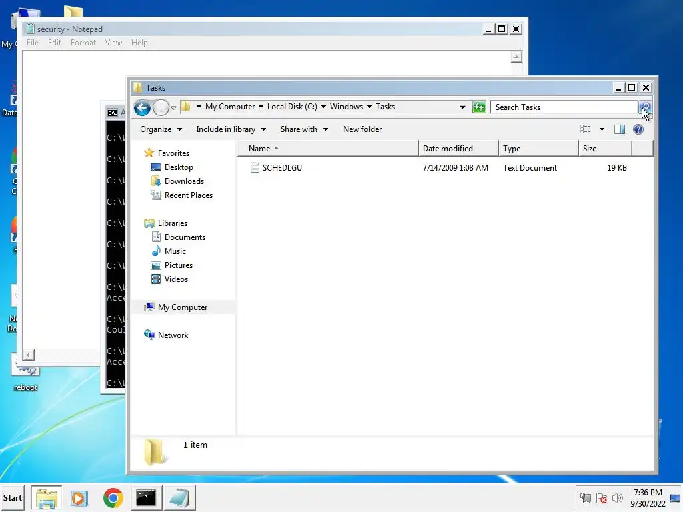Open the view options dropdown arrow
The width and height of the screenshot is (683, 512).
(x=602, y=129)
